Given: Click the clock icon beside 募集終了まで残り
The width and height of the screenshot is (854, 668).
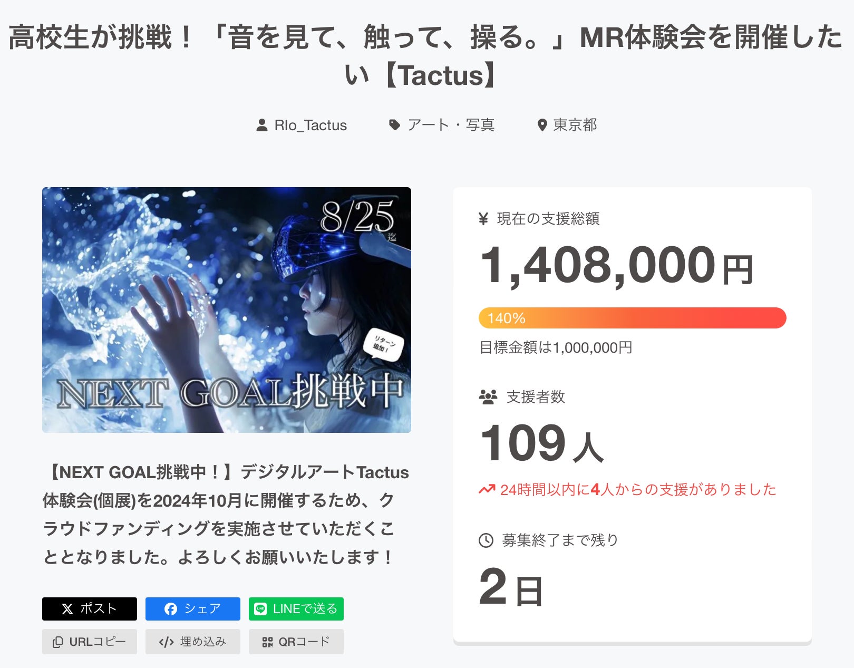Looking at the screenshot, I should tap(486, 540).
